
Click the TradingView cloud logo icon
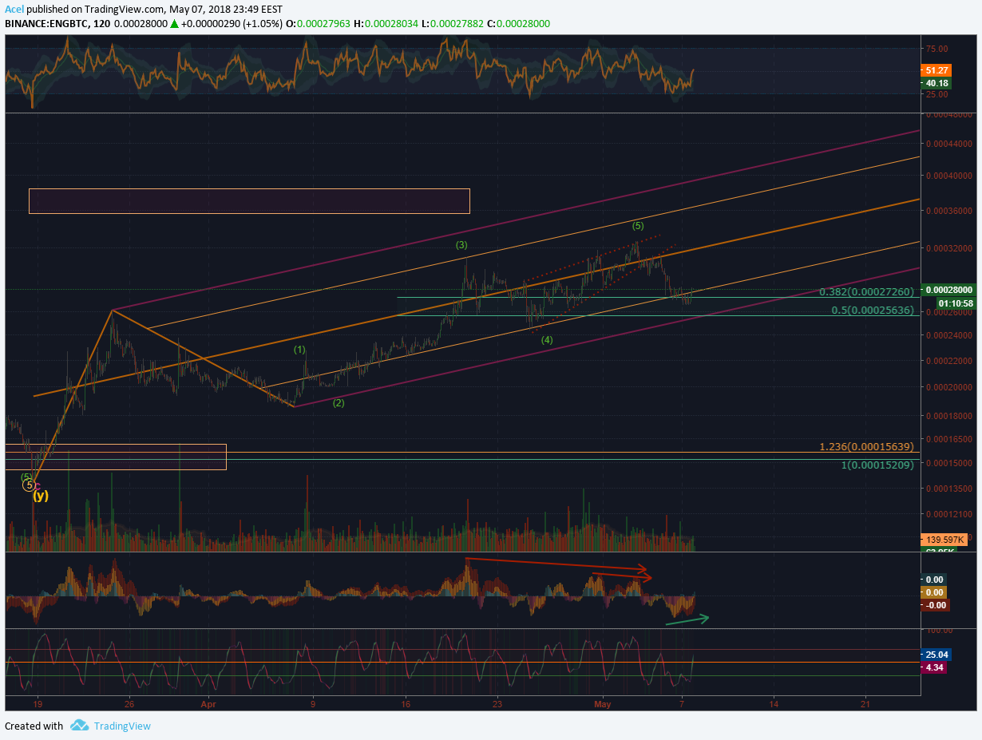(x=79, y=726)
